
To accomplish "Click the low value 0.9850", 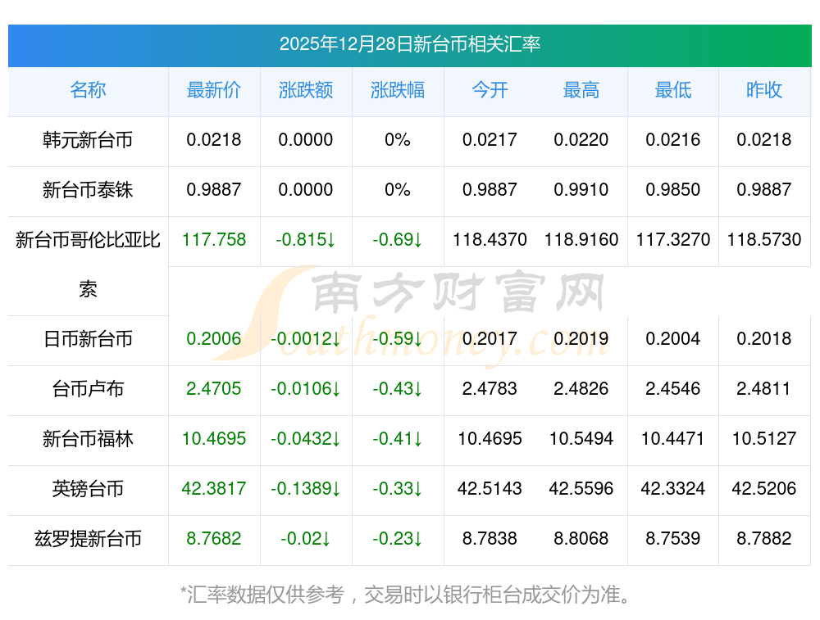I will (673, 190).
